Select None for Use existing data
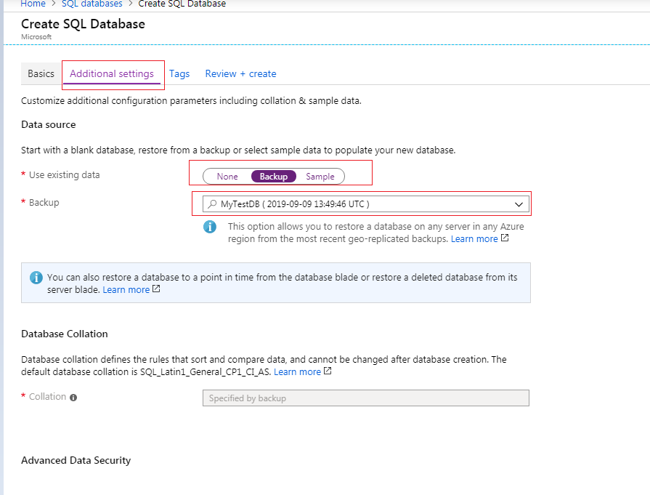Screen dimensions: 650x495 (227, 177)
